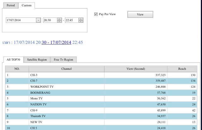Select the Custom tab
This screenshot has width=202, height=130.
[27, 5]
